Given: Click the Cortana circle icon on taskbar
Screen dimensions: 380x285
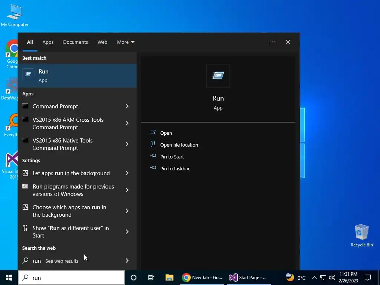Looking at the screenshot, I should coord(134,278).
